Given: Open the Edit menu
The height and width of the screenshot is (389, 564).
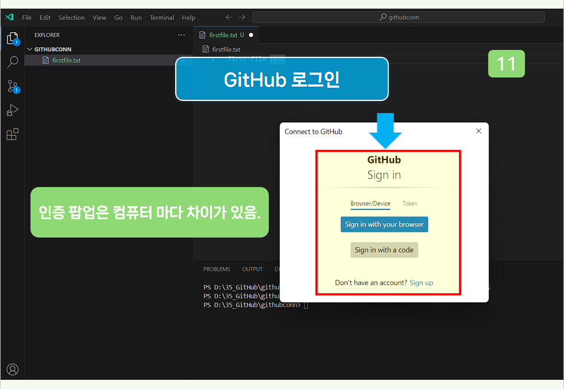Looking at the screenshot, I should pos(45,17).
